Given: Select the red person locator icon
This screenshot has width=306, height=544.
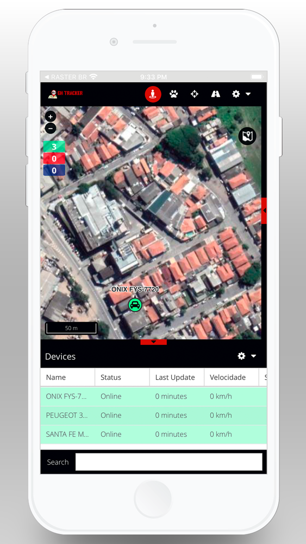Looking at the screenshot, I should [153, 94].
